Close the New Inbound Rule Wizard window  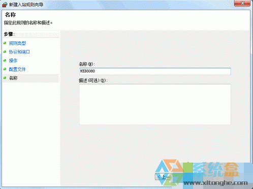[242, 3]
